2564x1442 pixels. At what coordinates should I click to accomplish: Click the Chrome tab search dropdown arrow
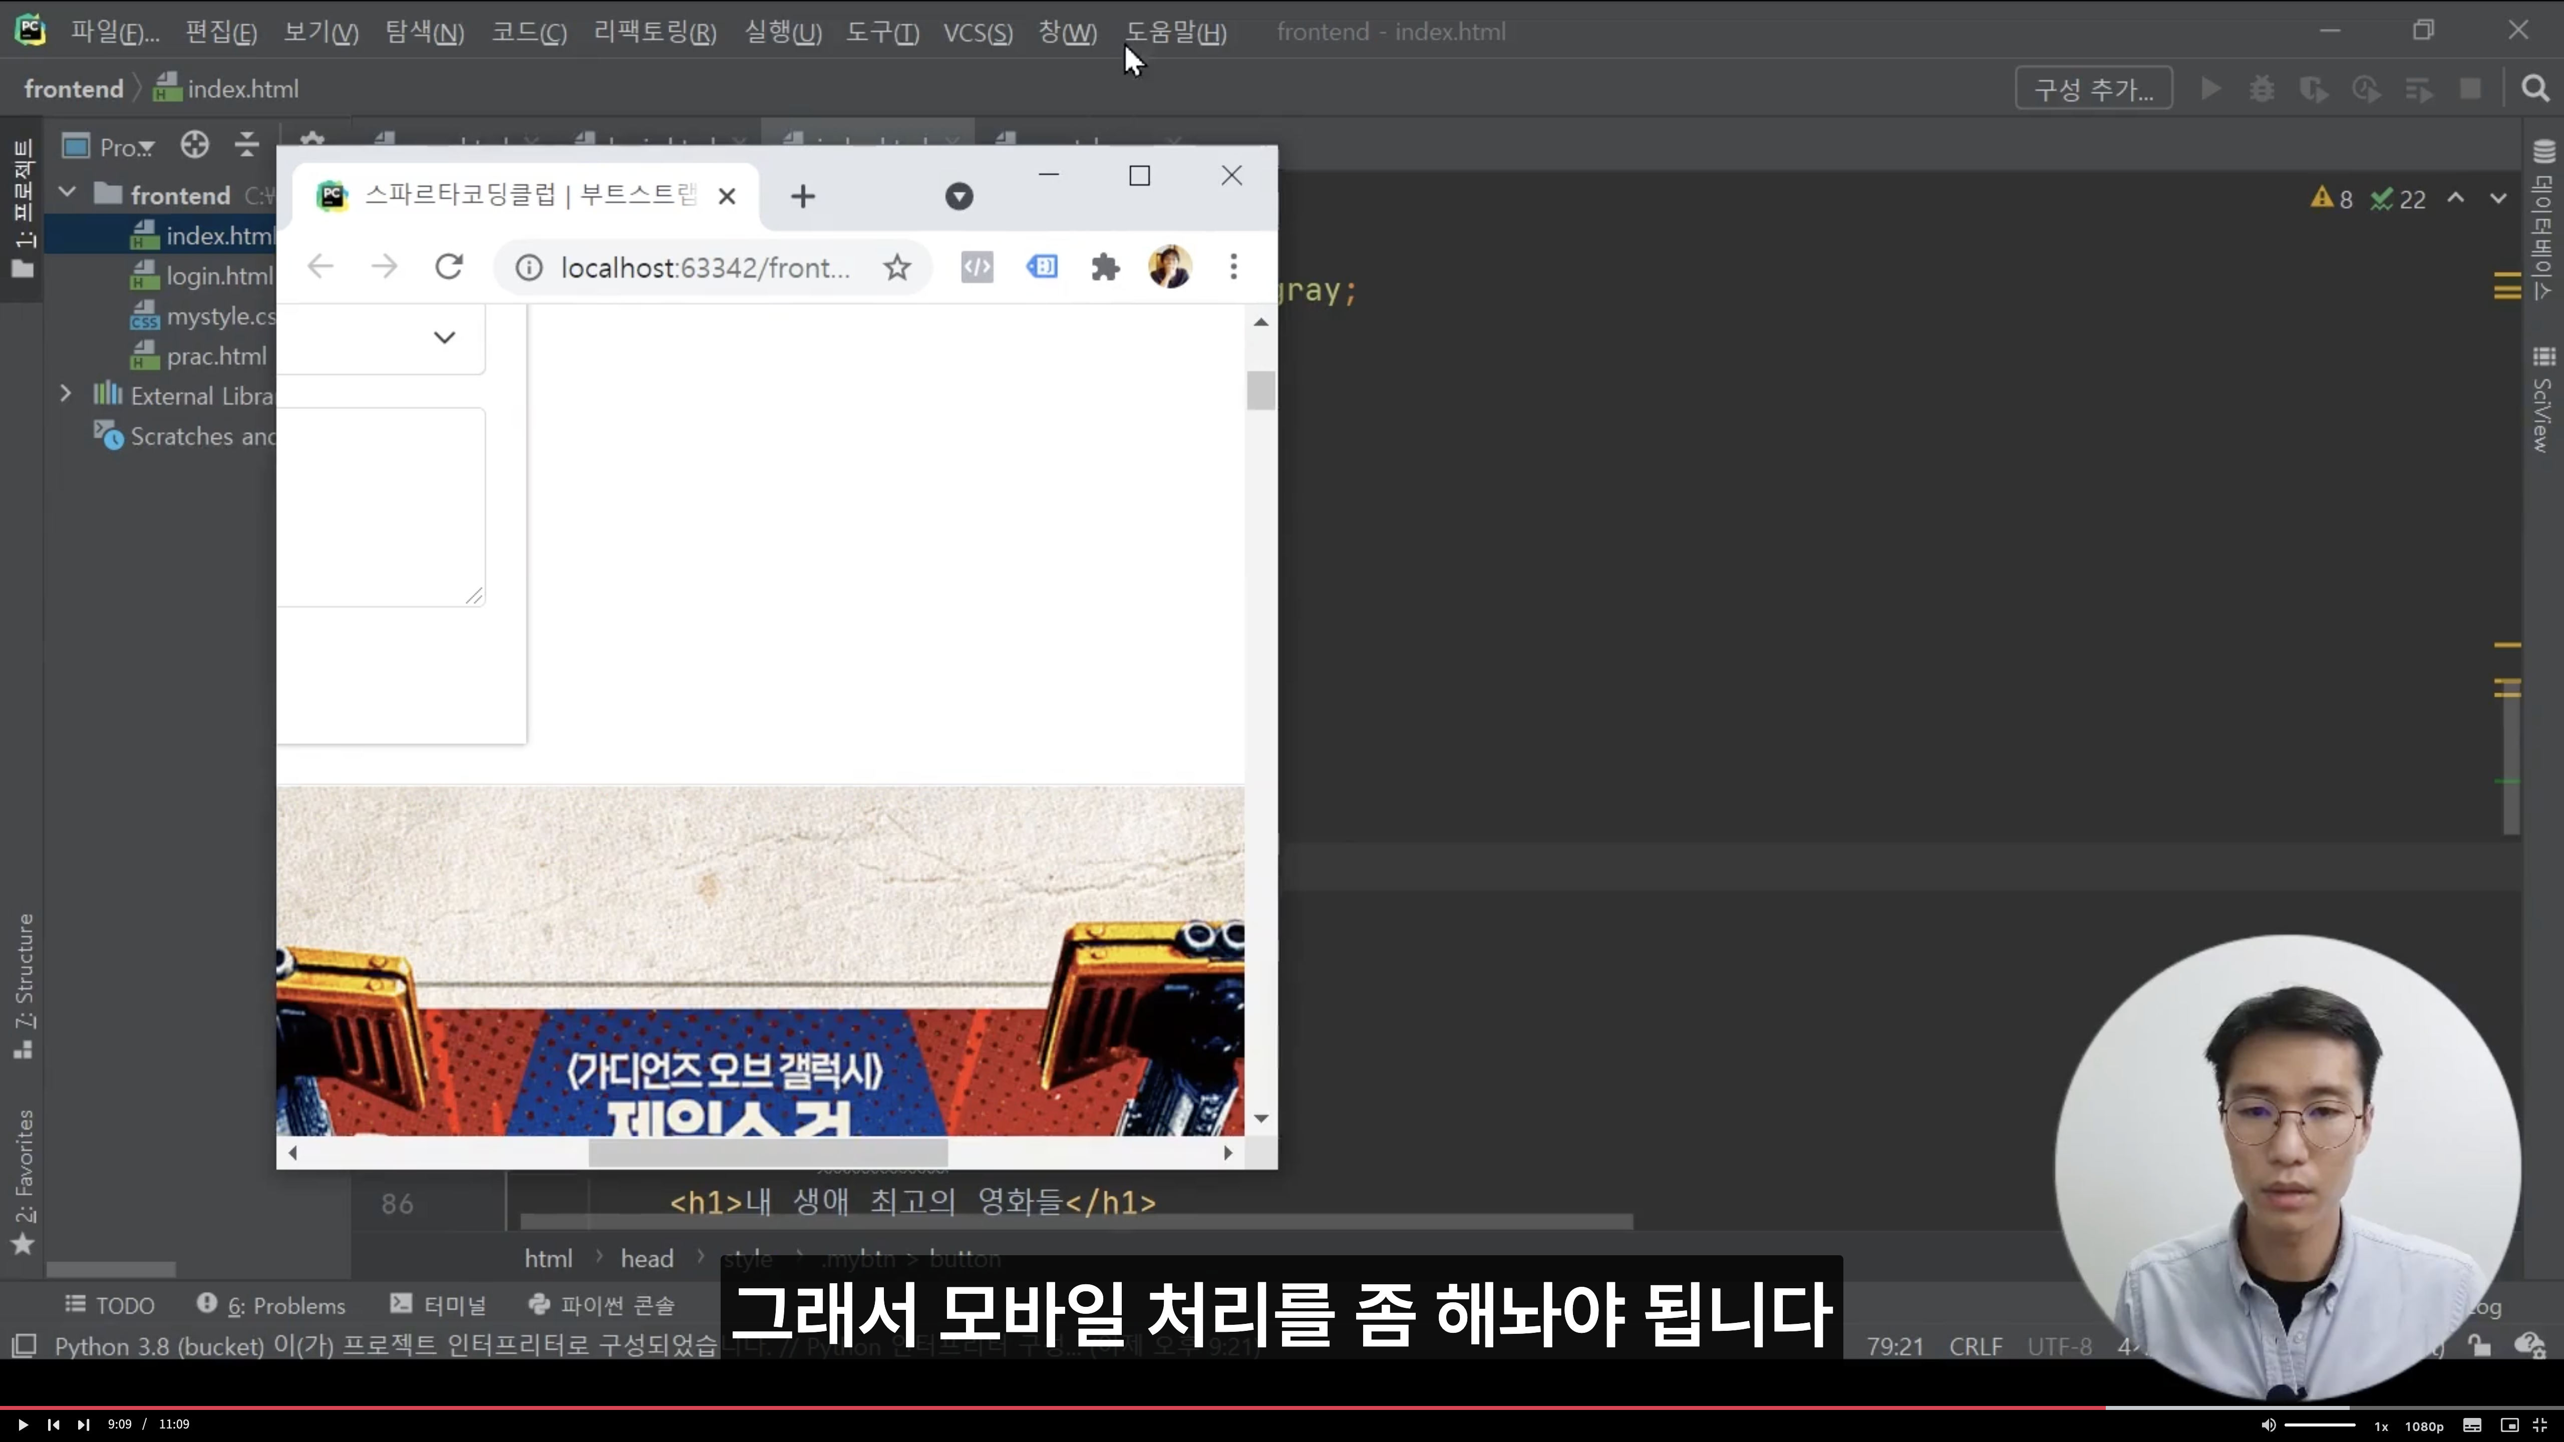point(959,196)
